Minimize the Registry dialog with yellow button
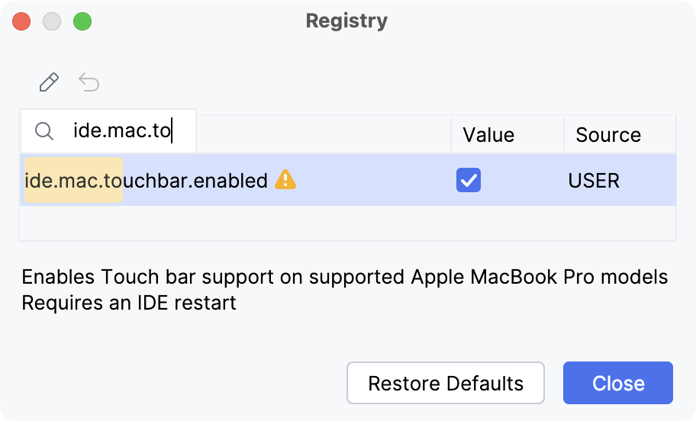 coord(52,21)
